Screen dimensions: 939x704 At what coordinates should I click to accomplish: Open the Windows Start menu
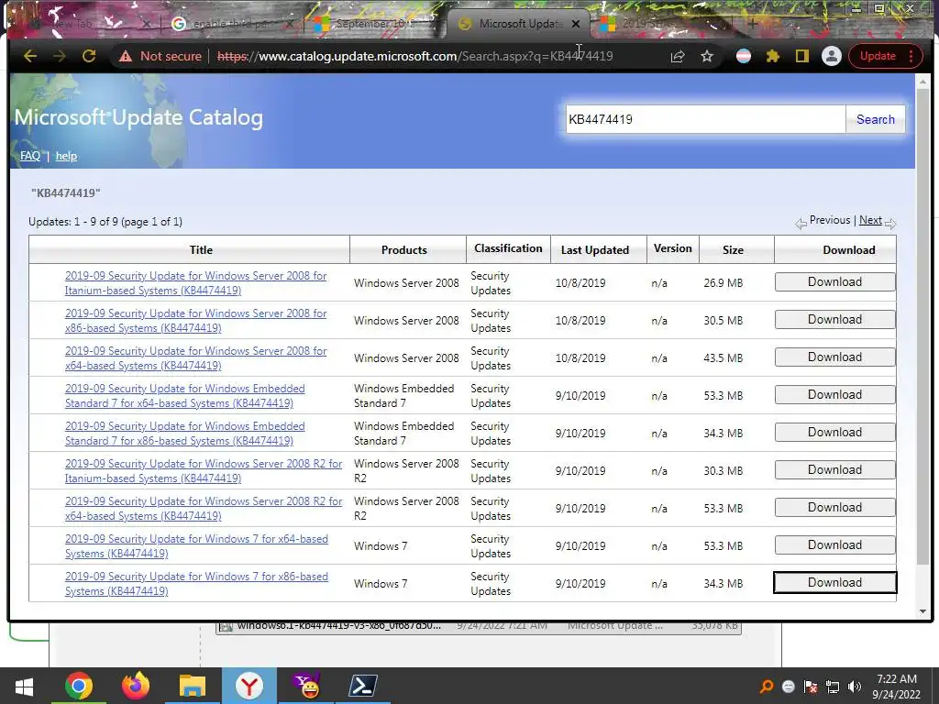24,686
